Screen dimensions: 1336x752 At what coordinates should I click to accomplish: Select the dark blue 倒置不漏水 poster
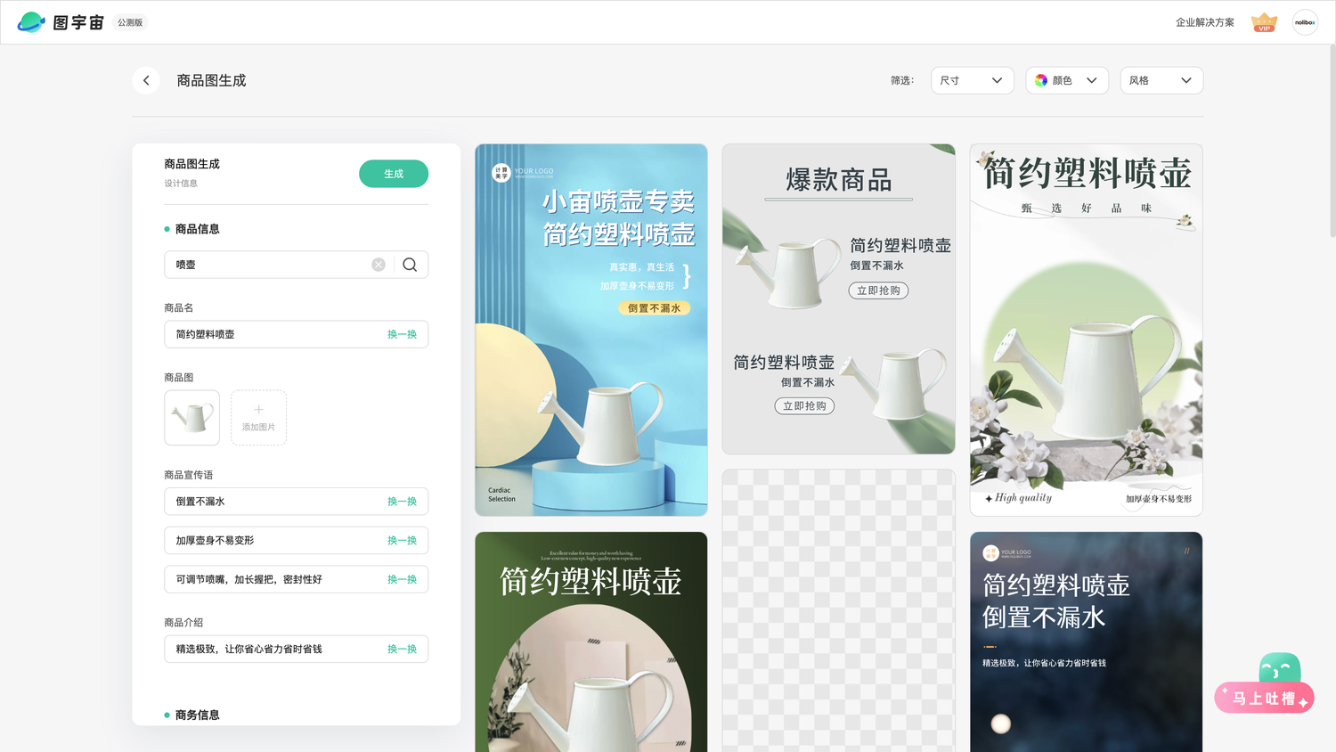click(x=1086, y=642)
